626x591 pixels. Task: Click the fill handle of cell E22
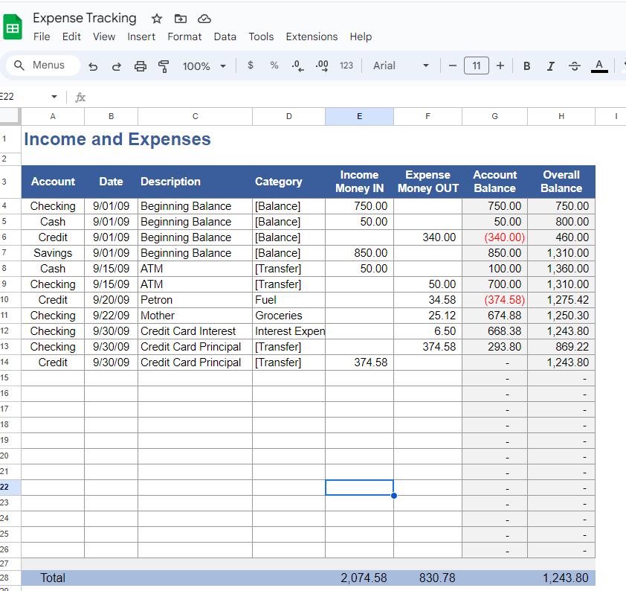pos(393,496)
